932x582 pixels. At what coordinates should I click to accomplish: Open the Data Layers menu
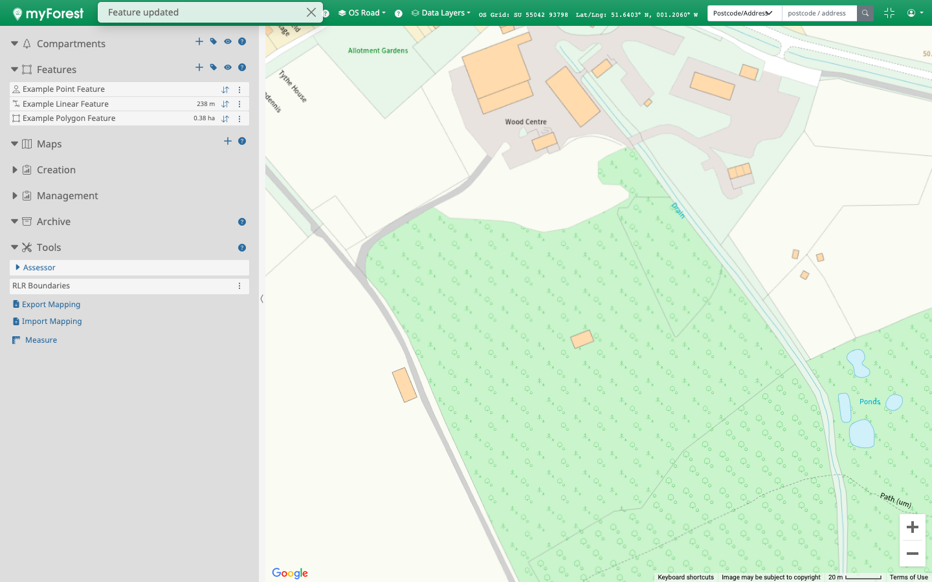click(441, 13)
